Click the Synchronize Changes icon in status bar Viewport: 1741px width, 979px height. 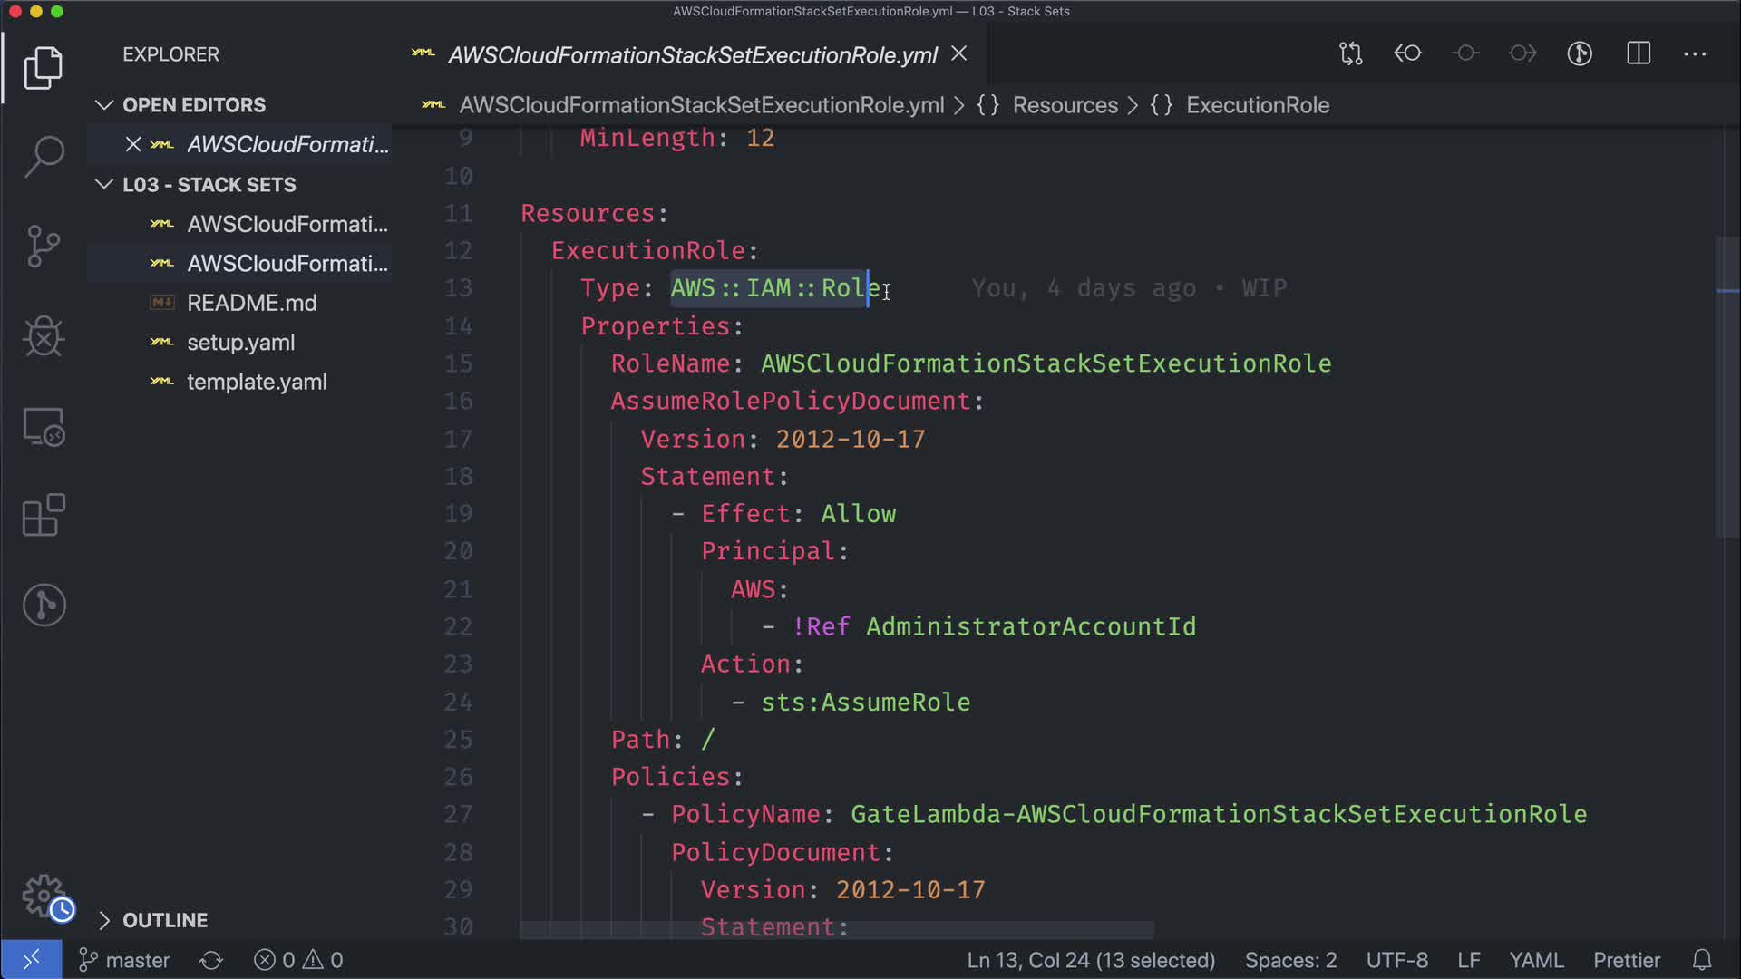211,960
